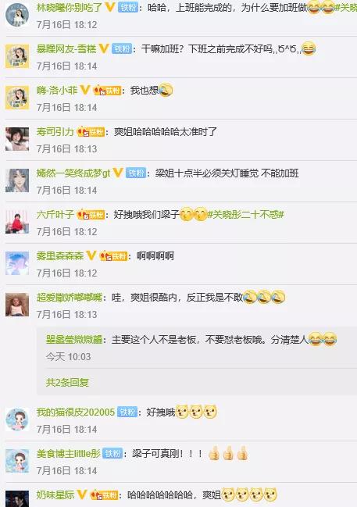This screenshot has height=507, width=357.
Task: Open username 嗨-洛小菲 profile
Action: (57, 90)
